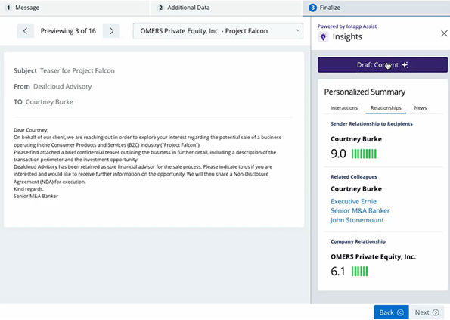Image resolution: width=450 pixels, height=320 pixels.
Task: Go to the previous preview with left arrow
Action: click(25, 31)
